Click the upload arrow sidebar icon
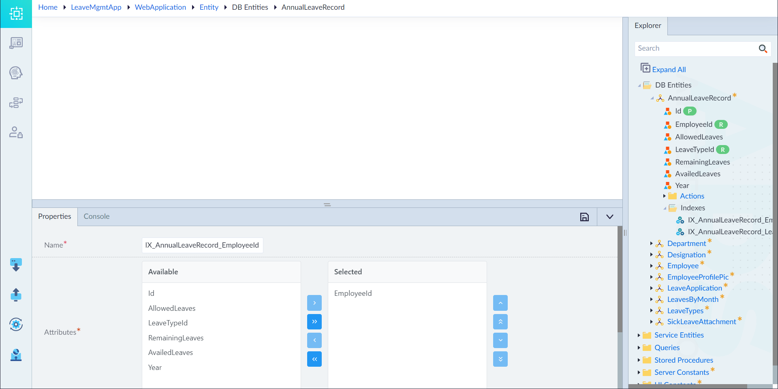Image resolution: width=778 pixels, height=389 pixels. (16, 295)
